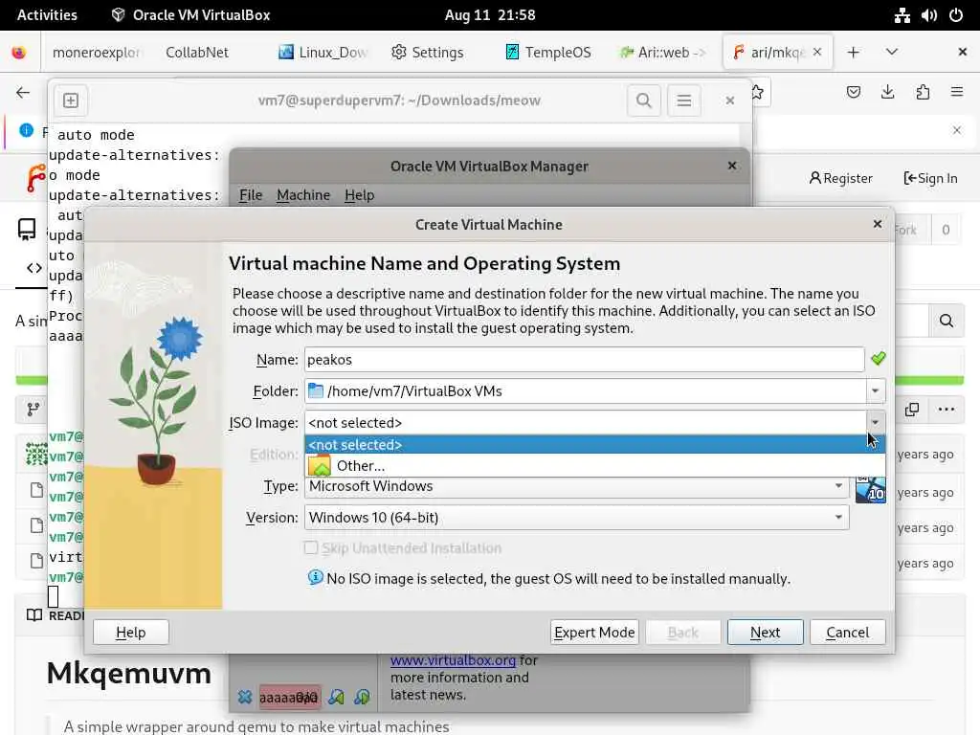The height and width of the screenshot is (735, 980).
Task: Open the Folder dropdown arrow
Action: point(875,391)
